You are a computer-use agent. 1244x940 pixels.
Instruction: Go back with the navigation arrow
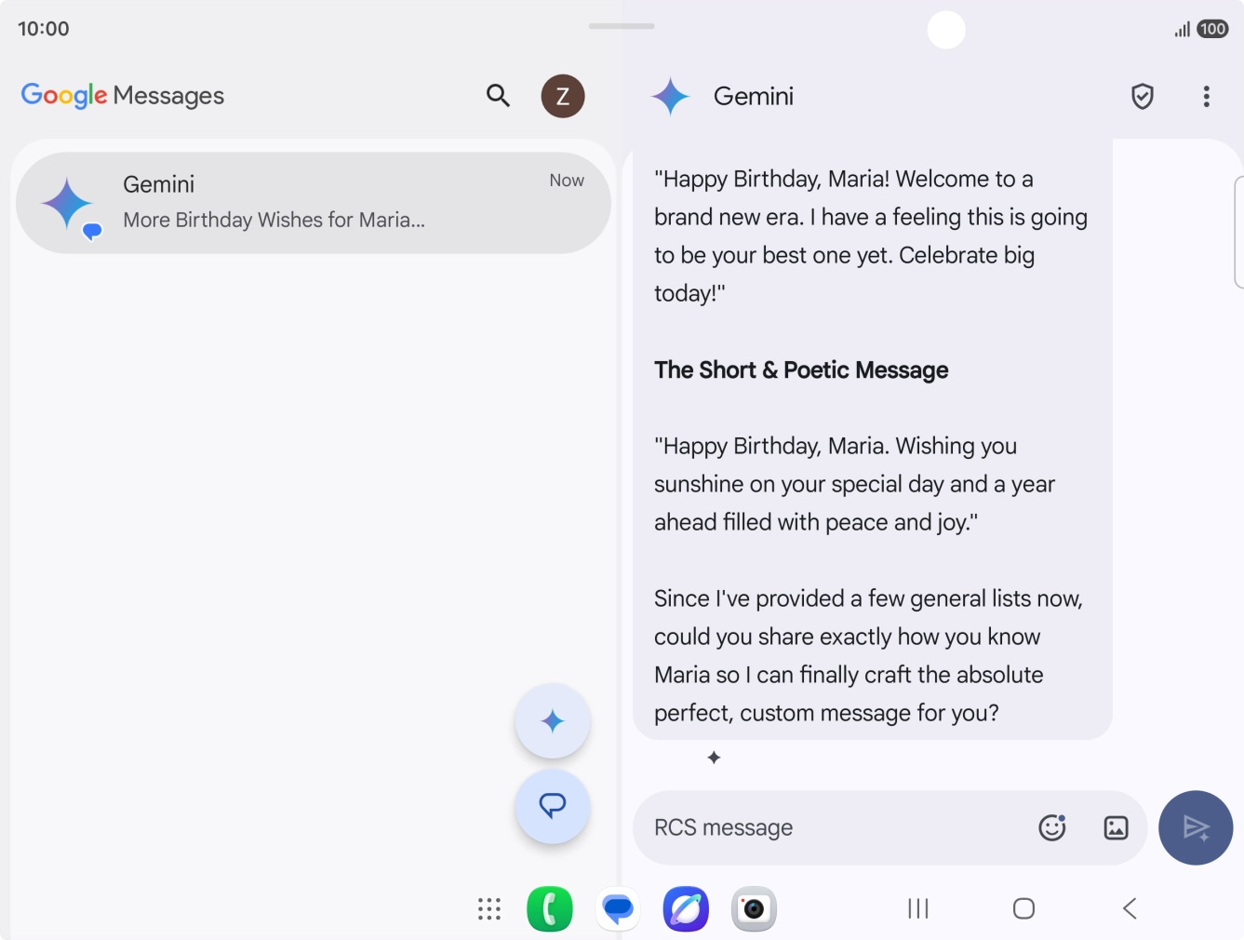coord(1130,908)
